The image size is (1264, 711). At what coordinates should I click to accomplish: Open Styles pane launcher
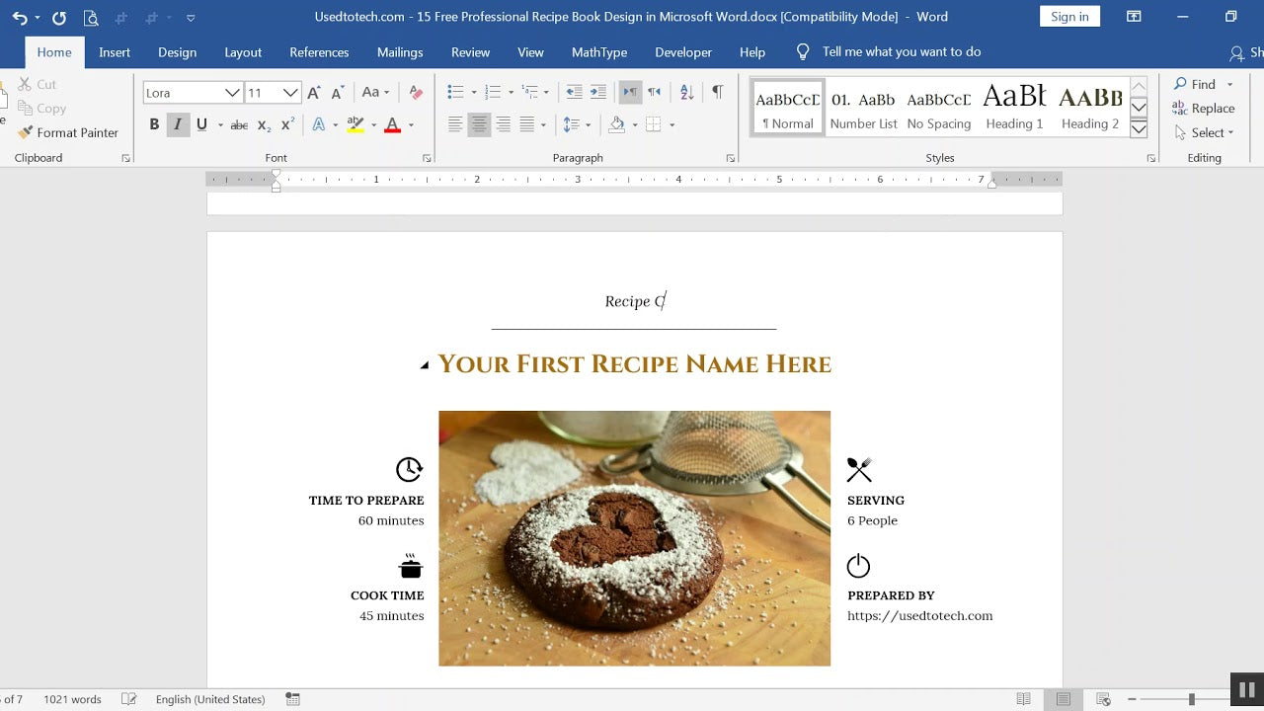click(1151, 158)
